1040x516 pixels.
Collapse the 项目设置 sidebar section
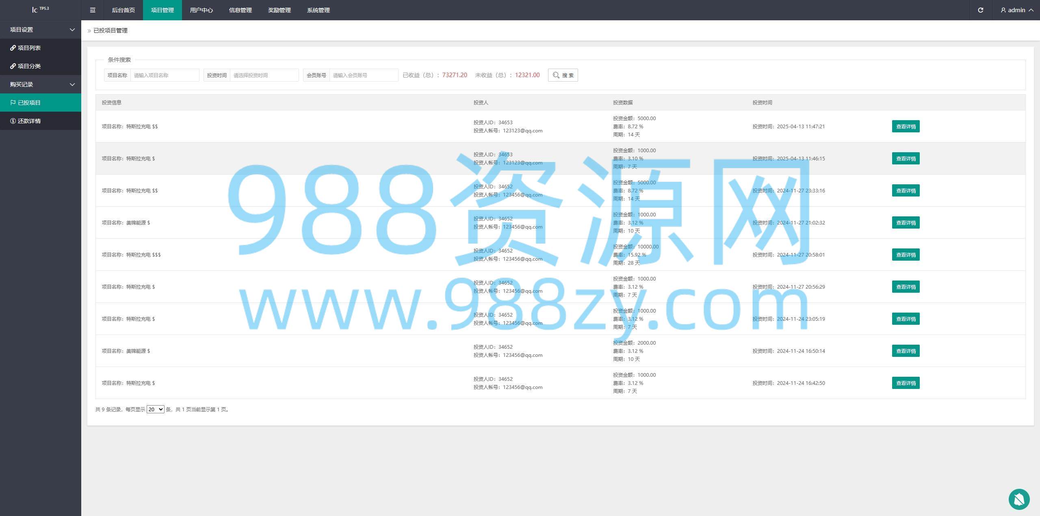tap(41, 30)
